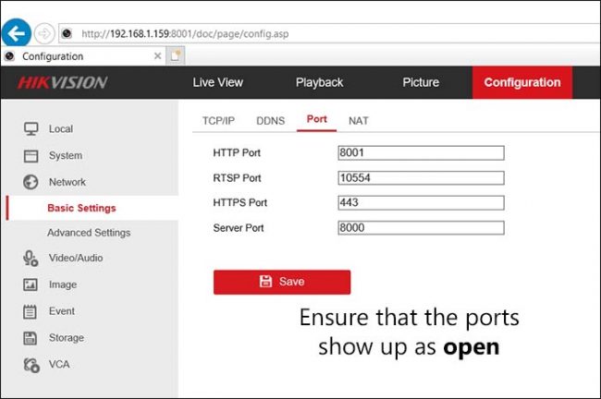Close the Configuration browser tab
Screen dimensions: 601x399
(157, 55)
